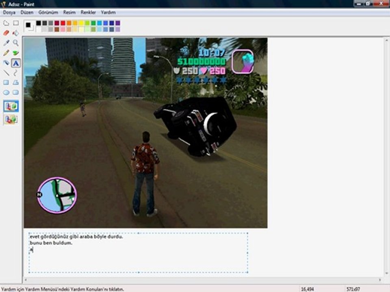The image size is (390, 292).
Task: Select the Magnifier tool
Action: click(16, 43)
